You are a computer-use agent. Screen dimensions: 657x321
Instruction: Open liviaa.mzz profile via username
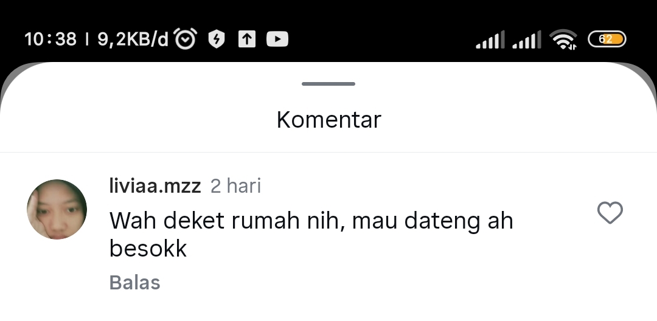point(155,186)
